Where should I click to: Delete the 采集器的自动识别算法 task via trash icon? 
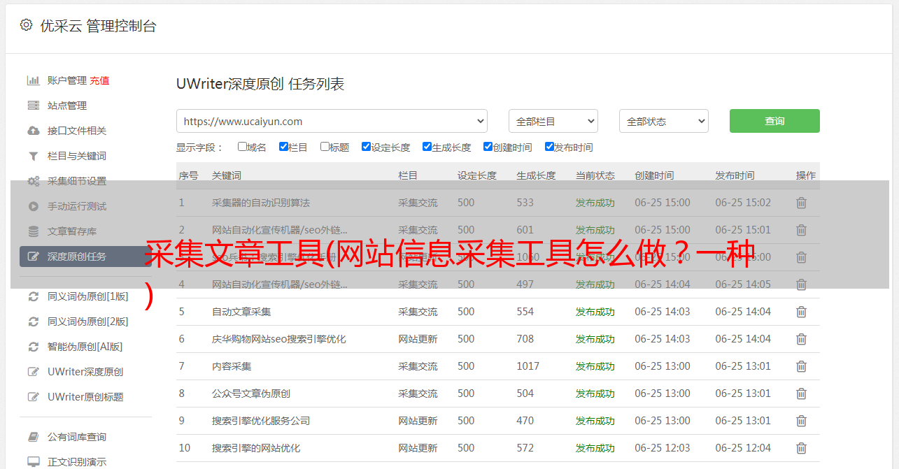(802, 203)
